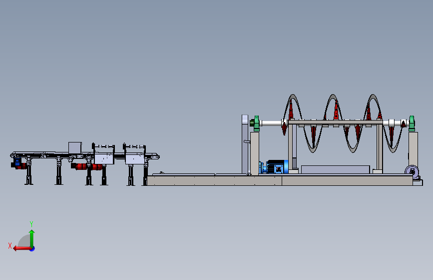Select the gray box sitting on top of the conveyor
Screen dimensions: 433x280
pos(75,147)
